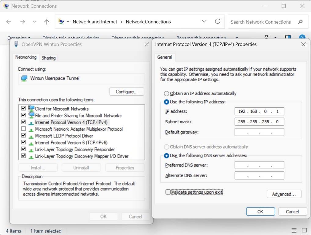Click the Configure button
This screenshot has height=235, width=311.
click(127, 92)
